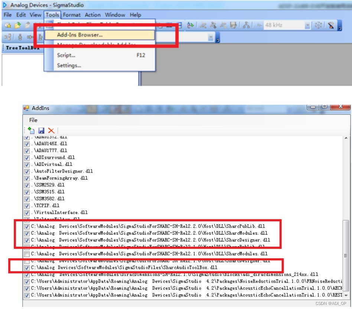Open the View menu
The height and width of the screenshot is (309, 352).
pos(36,15)
